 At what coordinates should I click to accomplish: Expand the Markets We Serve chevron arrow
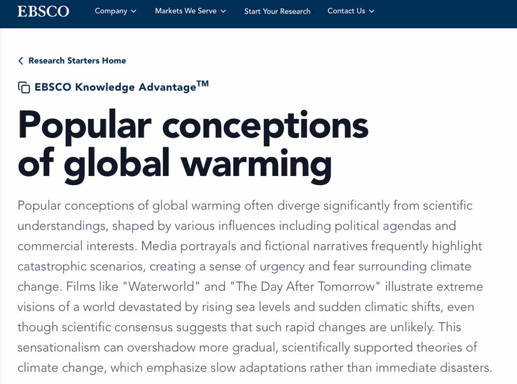223,11
